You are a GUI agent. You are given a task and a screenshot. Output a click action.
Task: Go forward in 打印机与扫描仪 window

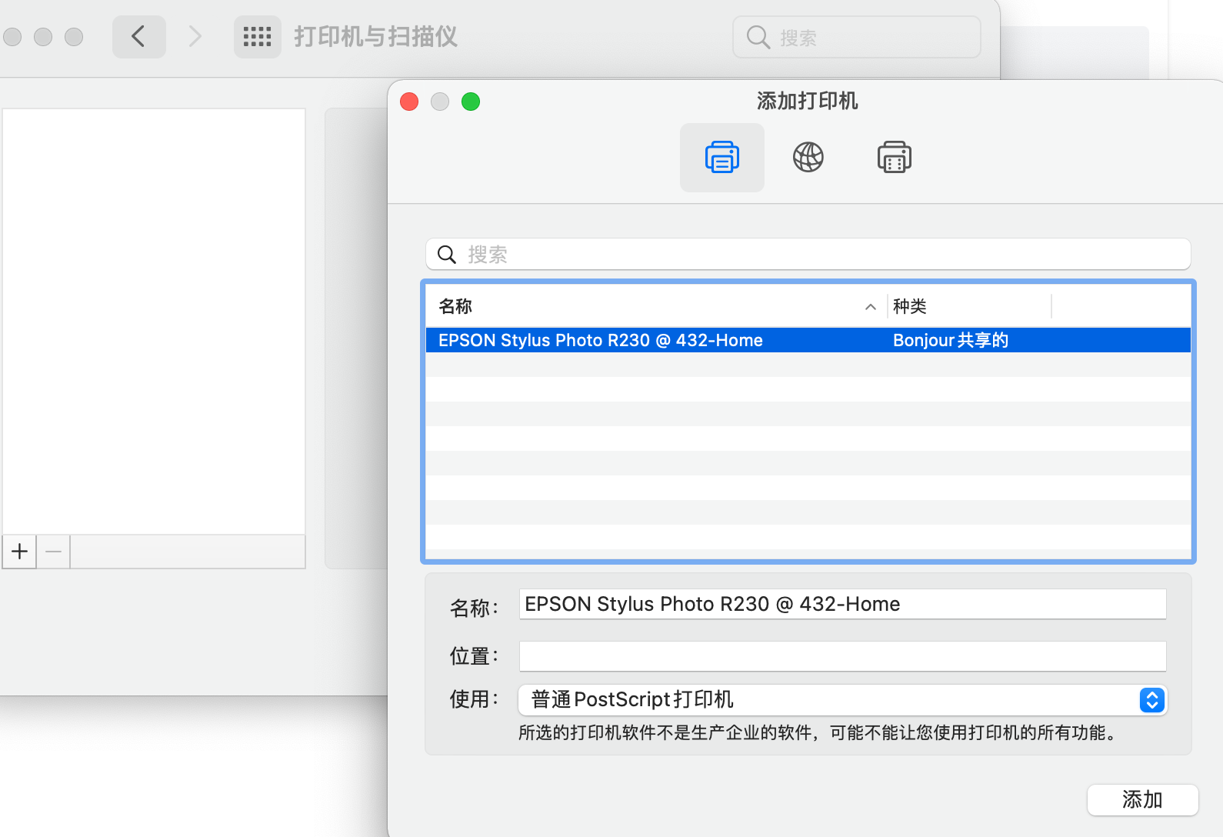[195, 36]
